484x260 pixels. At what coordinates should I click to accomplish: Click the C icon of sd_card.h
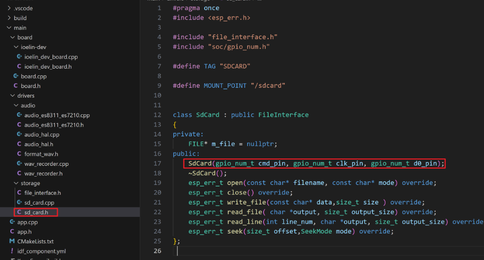pyautogui.click(x=19, y=212)
